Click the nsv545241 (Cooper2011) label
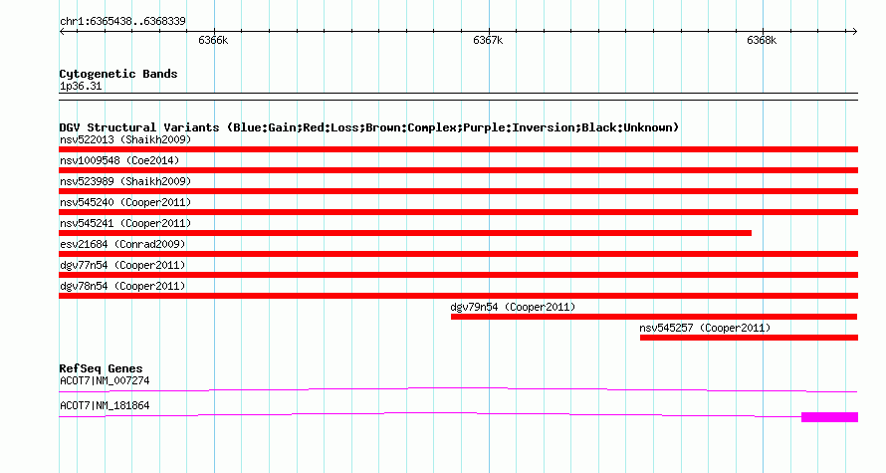The height and width of the screenshot is (473, 886). (x=125, y=223)
